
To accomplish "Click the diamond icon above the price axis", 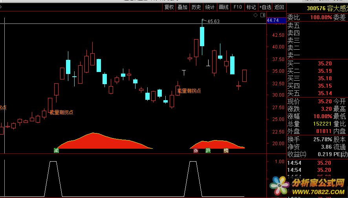I will click(x=255, y=15).
